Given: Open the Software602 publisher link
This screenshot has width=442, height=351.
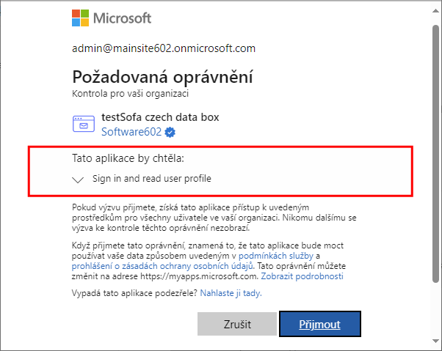Looking at the screenshot, I should [x=131, y=132].
